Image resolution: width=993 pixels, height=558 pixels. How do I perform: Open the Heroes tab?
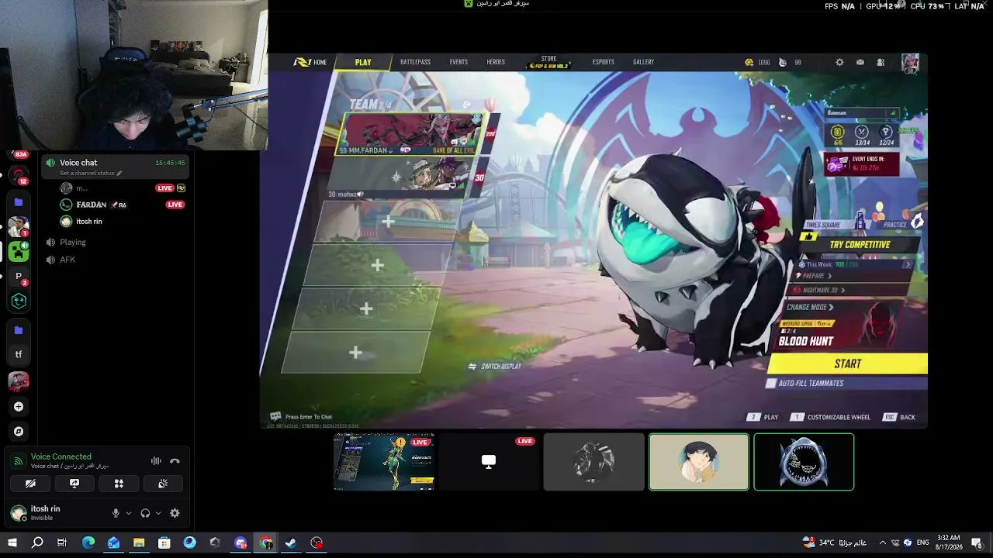pyautogui.click(x=496, y=62)
